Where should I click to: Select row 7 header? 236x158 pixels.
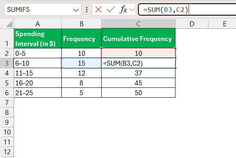pos(7,103)
